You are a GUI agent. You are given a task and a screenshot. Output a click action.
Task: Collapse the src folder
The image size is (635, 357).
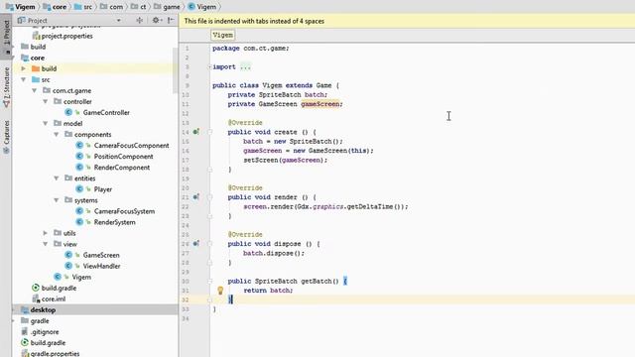pyautogui.click(x=24, y=79)
